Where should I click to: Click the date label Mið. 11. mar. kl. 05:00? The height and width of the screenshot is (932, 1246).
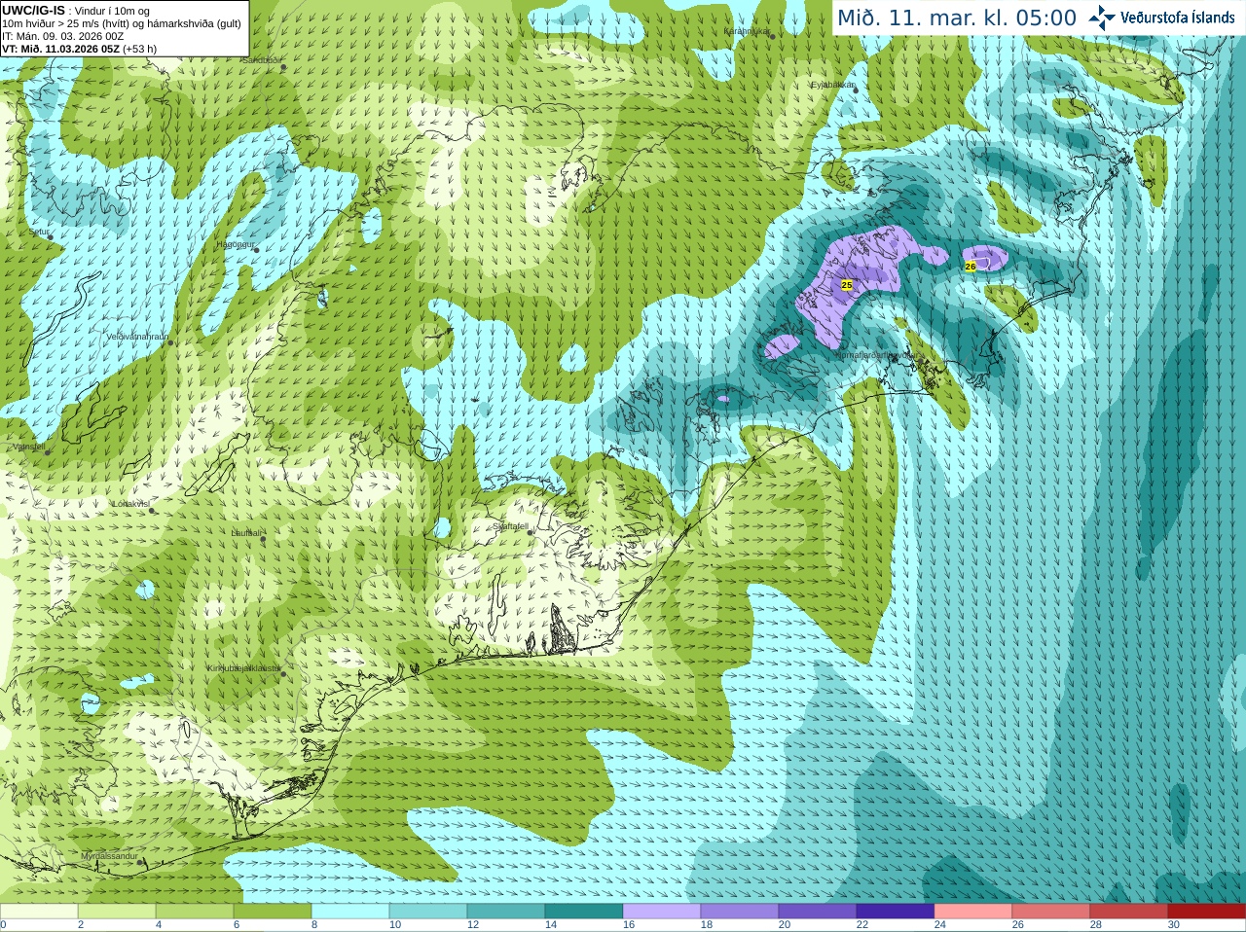(x=957, y=18)
